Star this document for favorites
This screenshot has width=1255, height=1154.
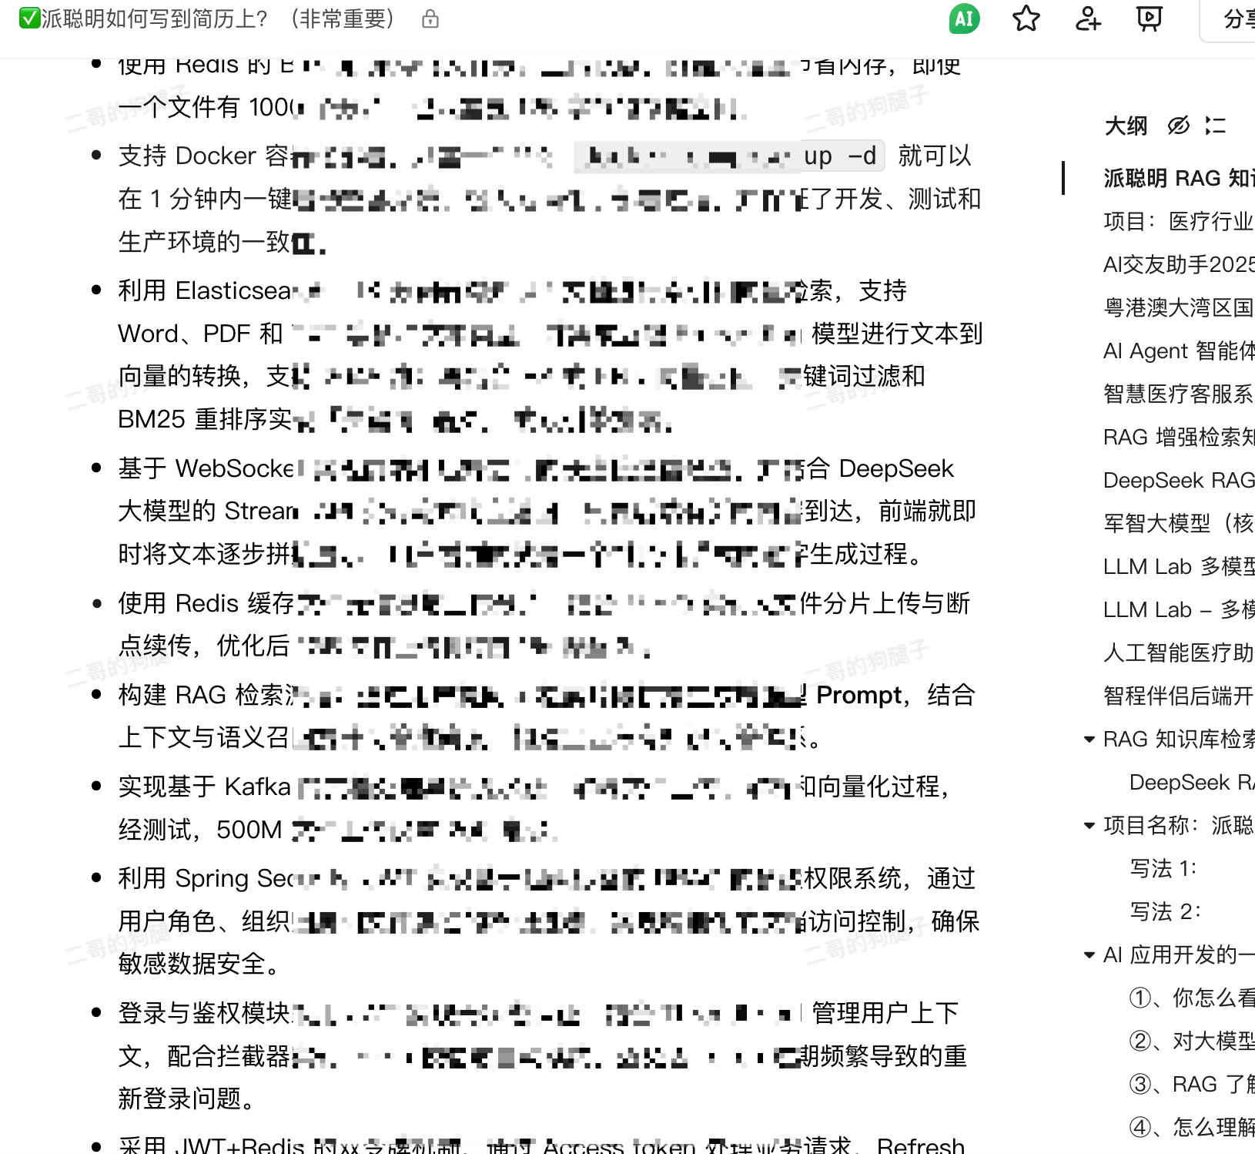tap(1026, 19)
